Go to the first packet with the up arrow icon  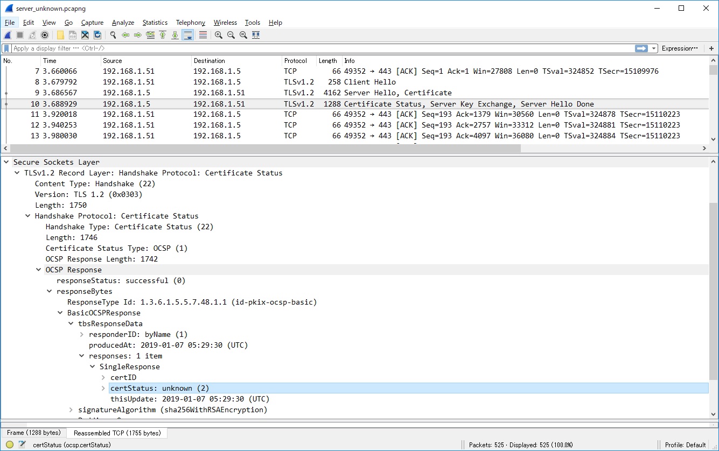click(x=163, y=34)
